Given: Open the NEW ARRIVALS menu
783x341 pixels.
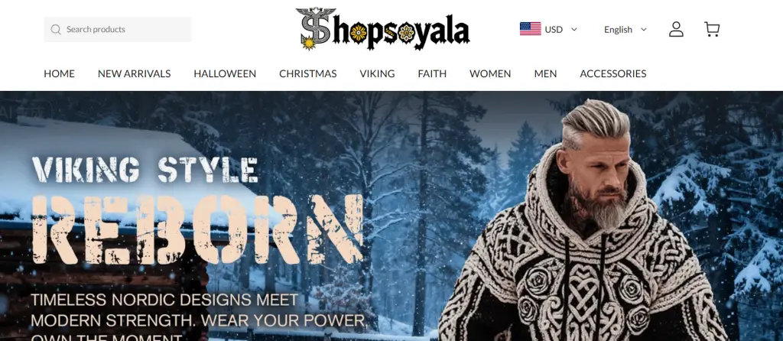Looking at the screenshot, I should point(135,74).
